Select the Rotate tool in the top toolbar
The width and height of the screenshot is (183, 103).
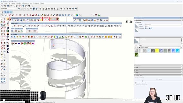point(33,15)
